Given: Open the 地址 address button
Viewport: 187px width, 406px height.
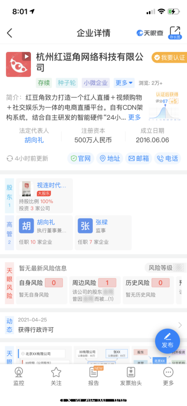Looking at the screenshot, I should click(110, 159).
